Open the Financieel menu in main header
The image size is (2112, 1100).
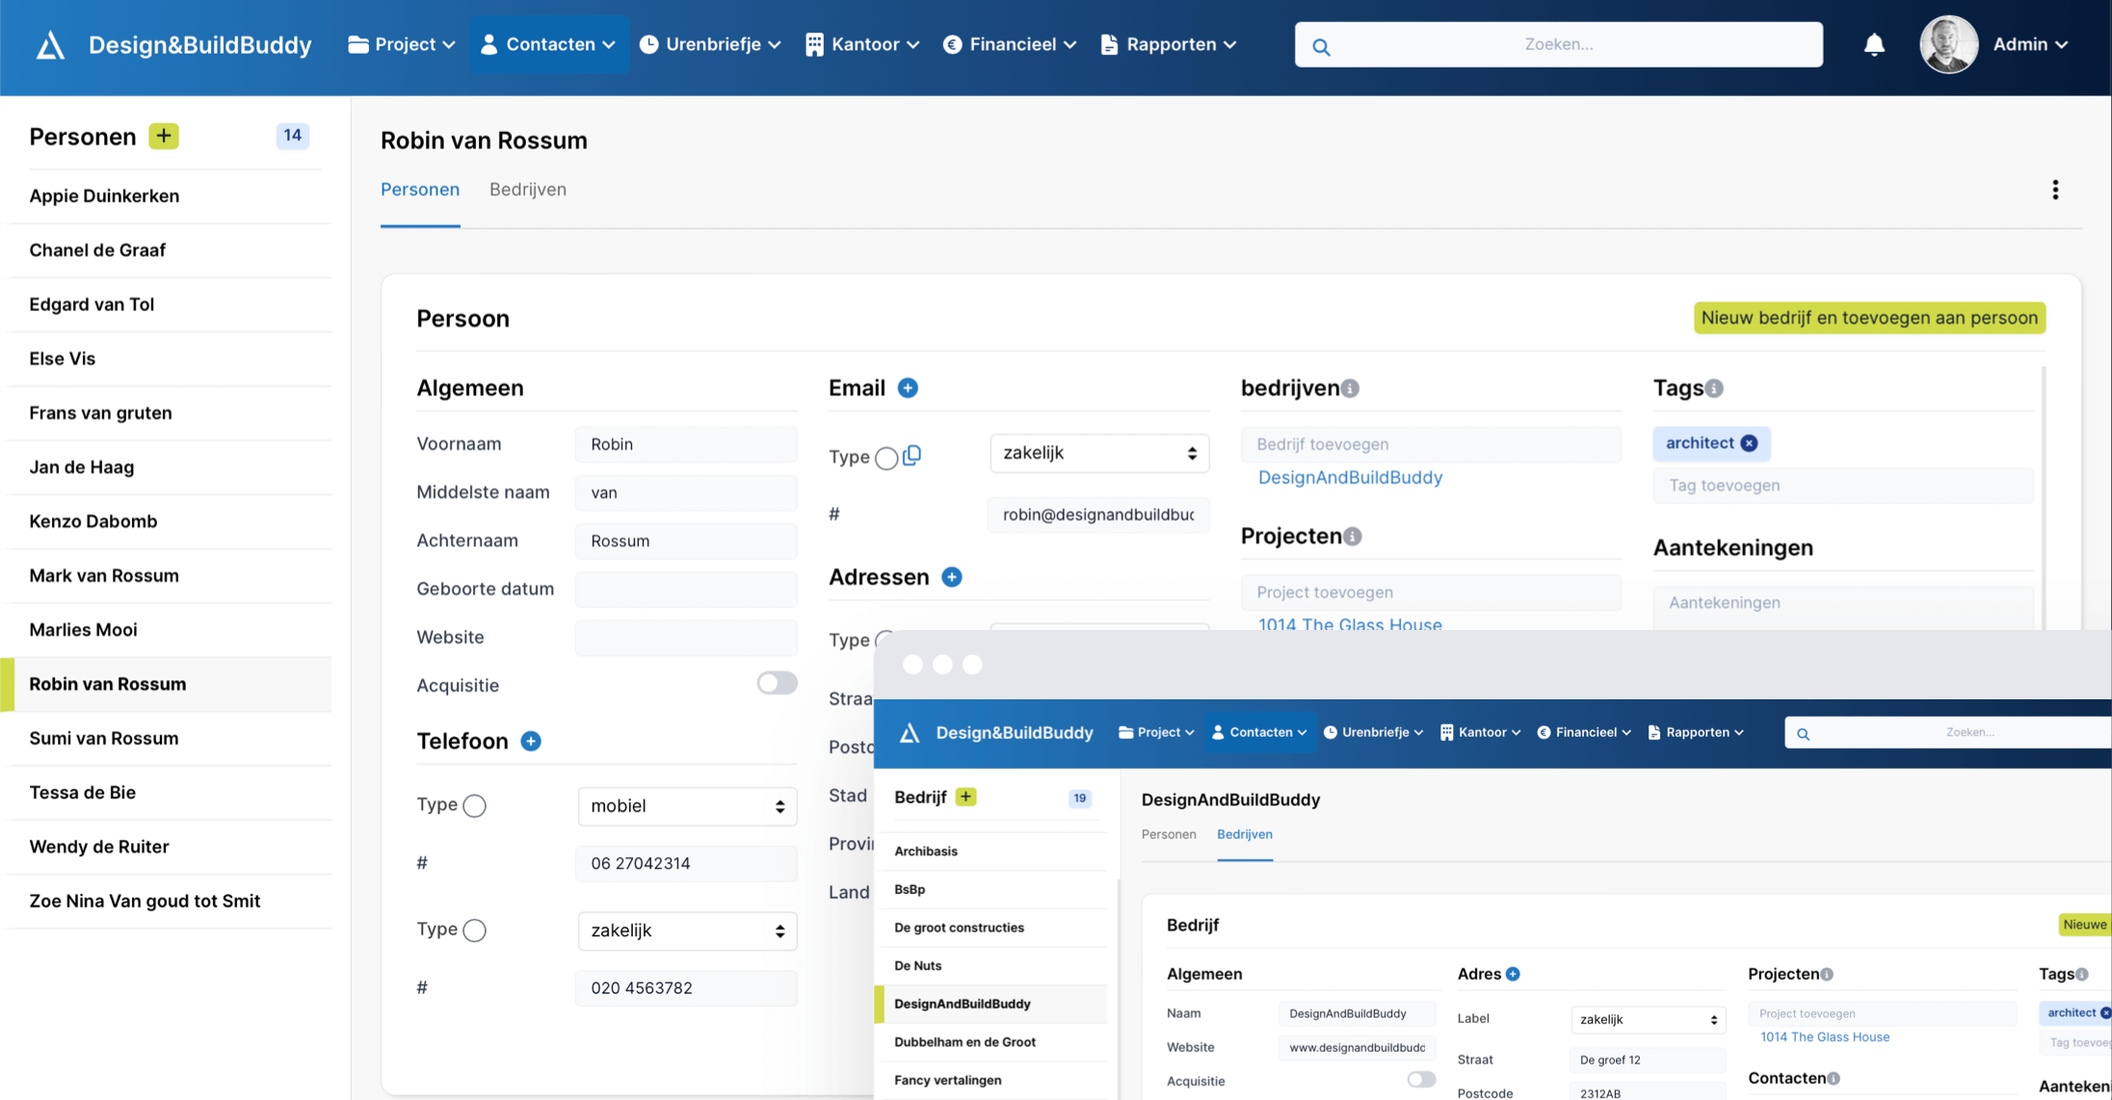point(1011,44)
